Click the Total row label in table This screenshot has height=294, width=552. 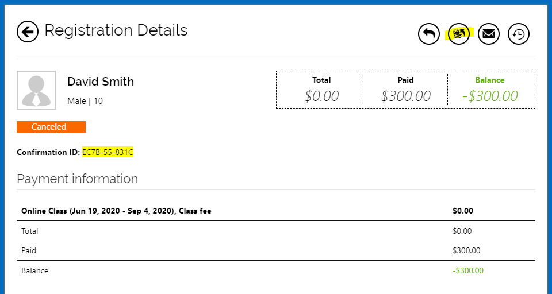point(30,231)
